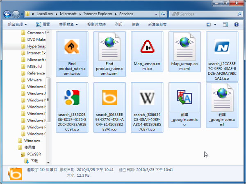Select the MSBuild folder in tree
This screenshot has width=246, height=184.
point(32,67)
